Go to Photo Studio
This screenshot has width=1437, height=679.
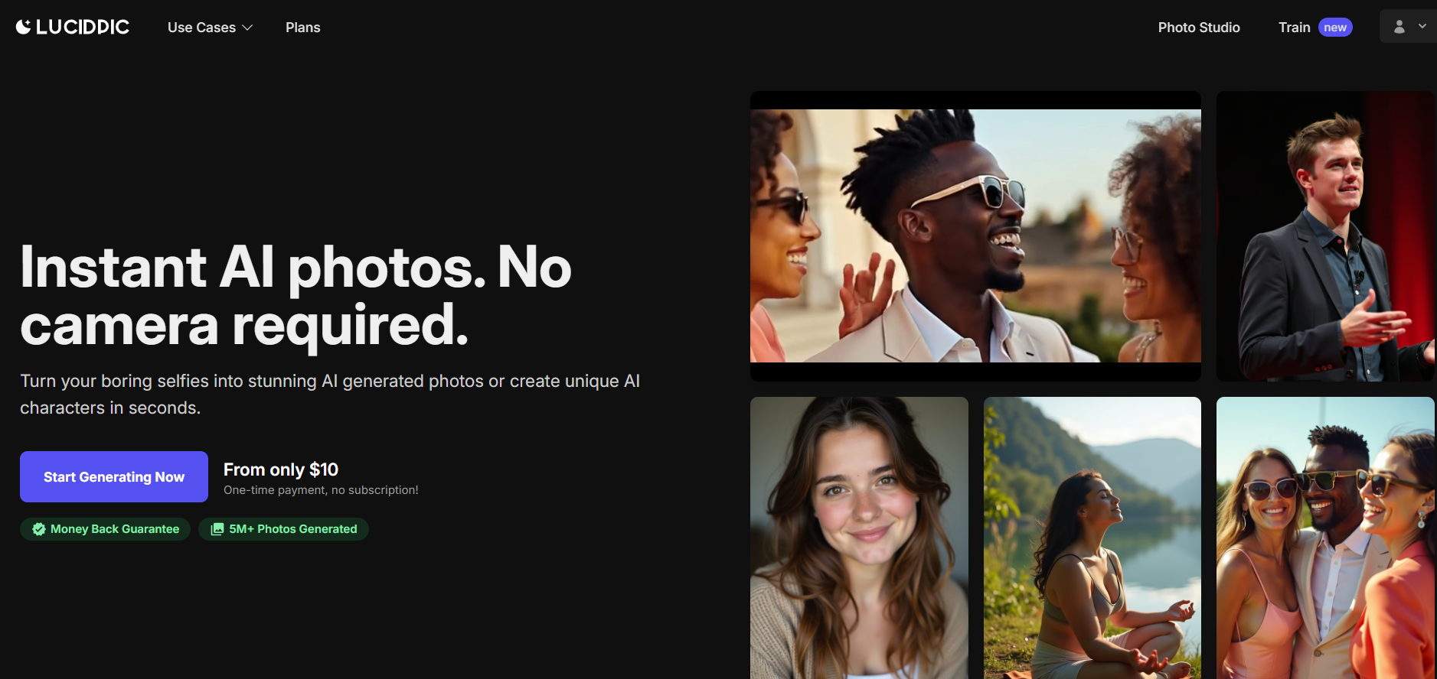point(1199,28)
